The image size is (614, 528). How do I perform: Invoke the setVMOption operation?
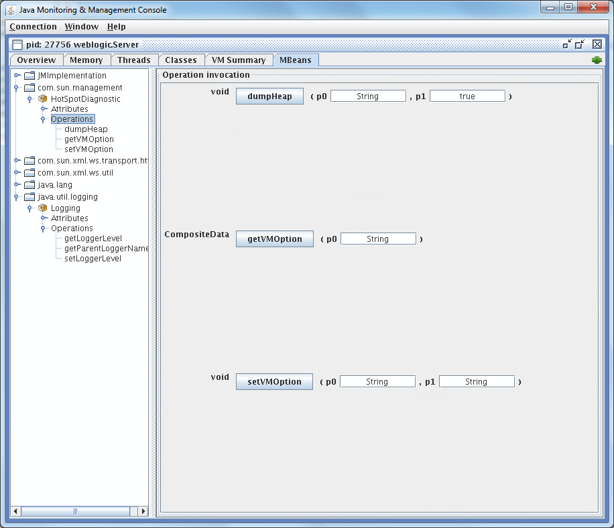[273, 381]
